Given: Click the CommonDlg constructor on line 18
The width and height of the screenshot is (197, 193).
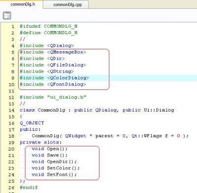Looking at the screenshot, I should pos(110,136).
